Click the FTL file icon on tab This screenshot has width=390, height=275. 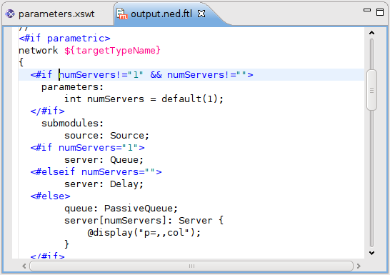pyautogui.click(x=122, y=14)
